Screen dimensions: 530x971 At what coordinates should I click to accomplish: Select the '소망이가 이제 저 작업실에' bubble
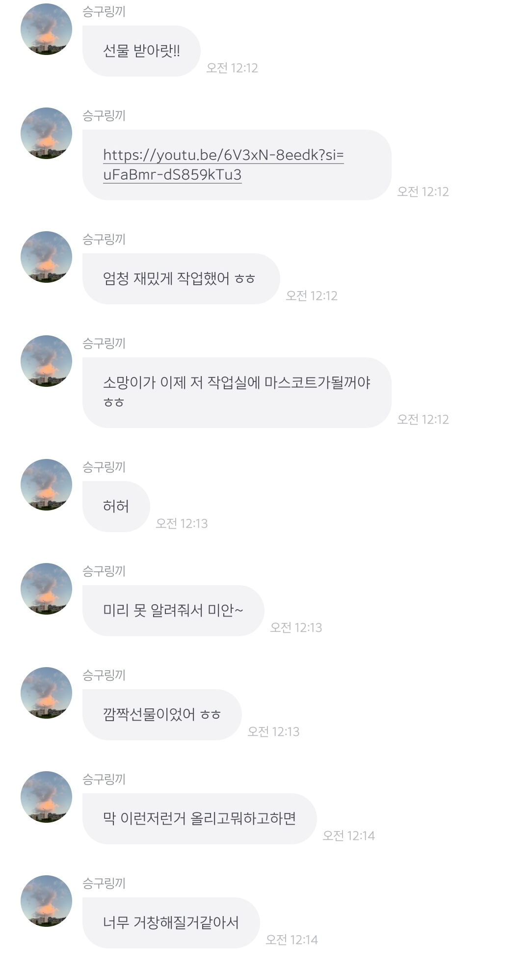pyautogui.click(x=237, y=393)
